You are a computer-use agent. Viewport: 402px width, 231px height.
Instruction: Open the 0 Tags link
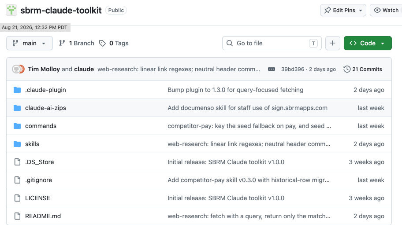pos(114,43)
